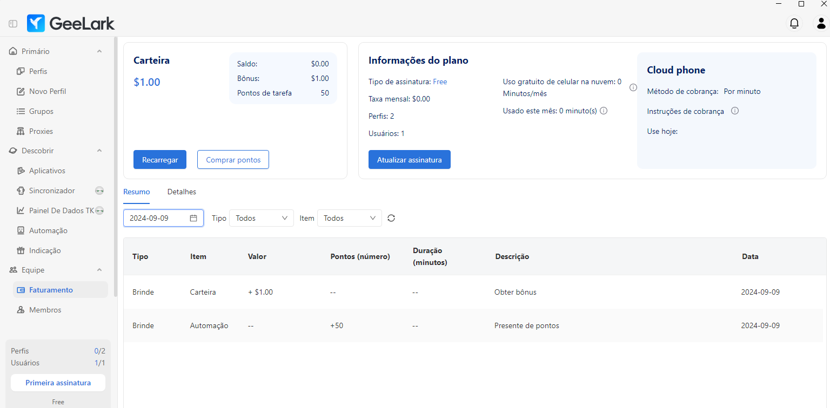Click the Perfis 0/2 quota text
The image size is (830, 408).
pyautogui.click(x=58, y=351)
